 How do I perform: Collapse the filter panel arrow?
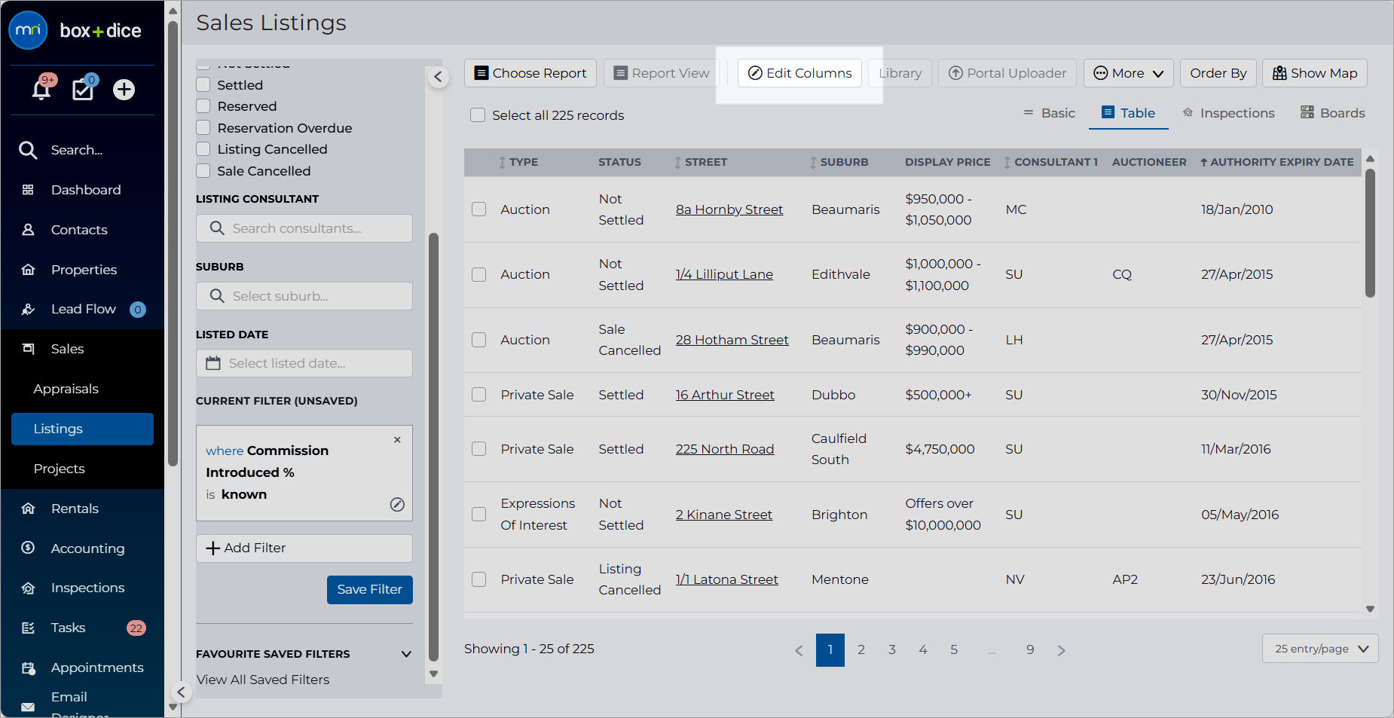(438, 77)
